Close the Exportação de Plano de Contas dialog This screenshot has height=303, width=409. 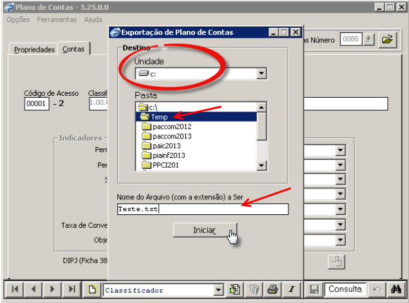point(296,32)
